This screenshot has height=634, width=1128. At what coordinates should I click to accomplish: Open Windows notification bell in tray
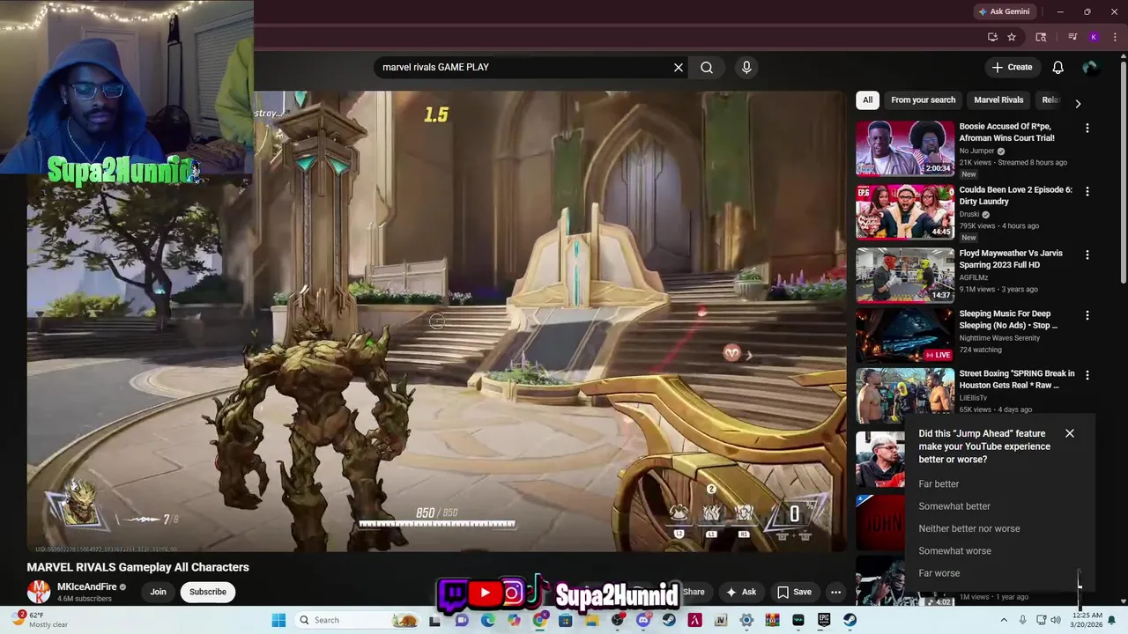pyautogui.click(x=1111, y=620)
